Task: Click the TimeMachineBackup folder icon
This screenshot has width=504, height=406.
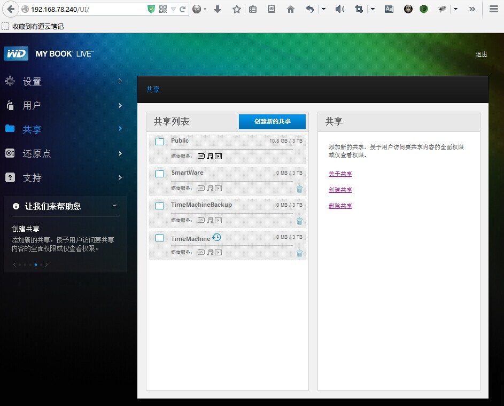Action: [x=159, y=206]
